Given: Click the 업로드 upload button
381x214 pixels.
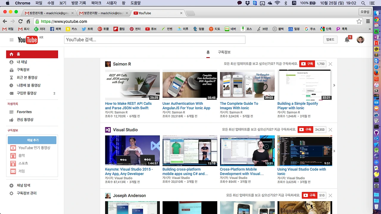Looking at the screenshot, I should [330, 40].
